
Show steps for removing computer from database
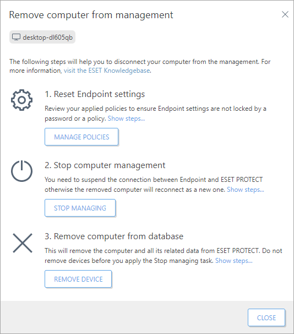coord(234,261)
